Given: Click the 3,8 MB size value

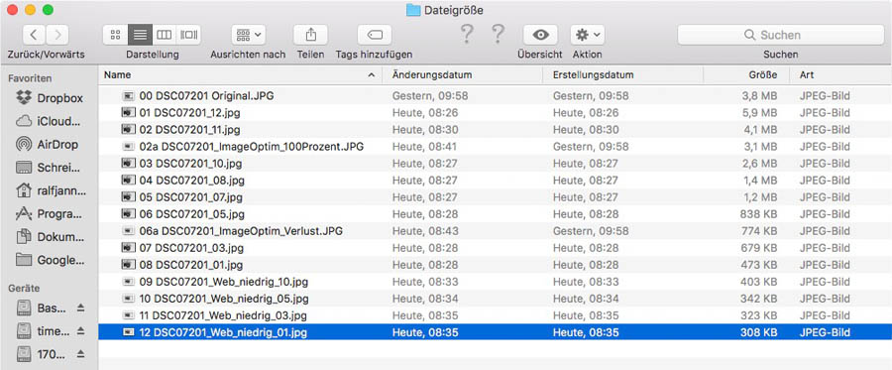Looking at the screenshot, I should (x=759, y=96).
